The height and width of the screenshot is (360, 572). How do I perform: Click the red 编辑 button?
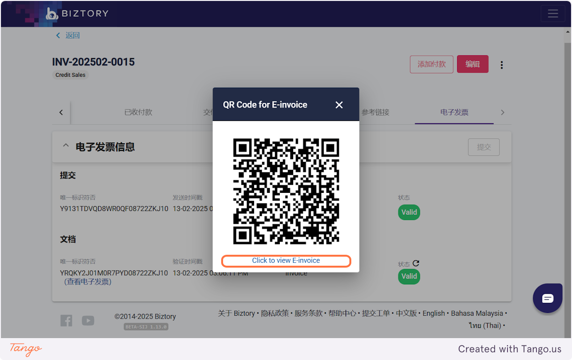point(472,64)
